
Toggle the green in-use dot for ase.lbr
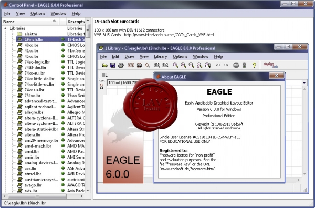[x=63, y=168]
